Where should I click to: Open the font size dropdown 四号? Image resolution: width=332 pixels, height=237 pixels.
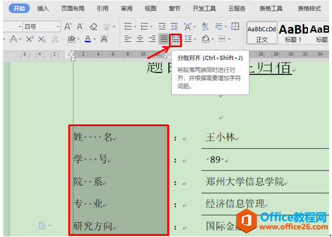(x=42, y=27)
